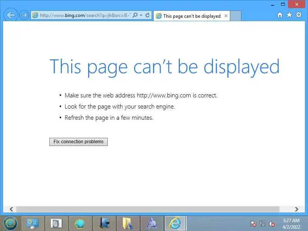Open the network status tray icon

pos(263,224)
